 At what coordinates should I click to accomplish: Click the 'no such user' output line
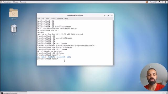pyautogui.click(x=50, y=51)
